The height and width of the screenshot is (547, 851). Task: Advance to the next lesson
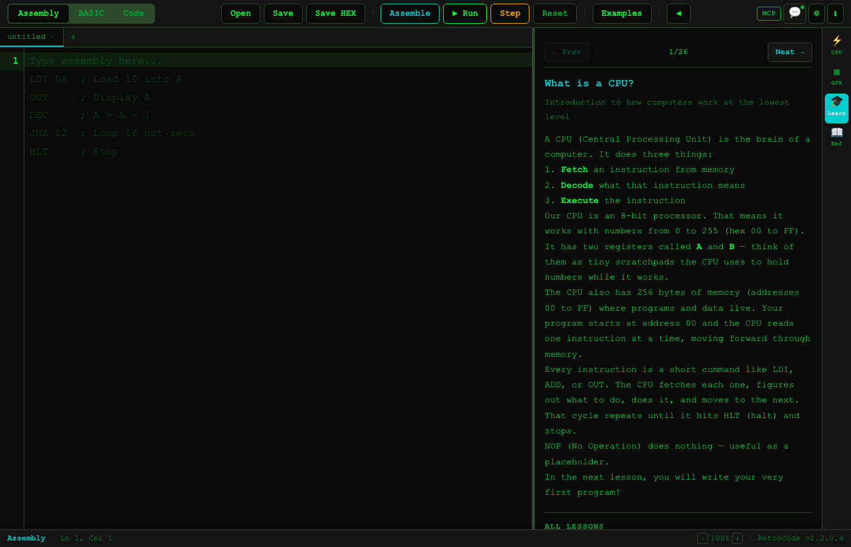pos(790,52)
